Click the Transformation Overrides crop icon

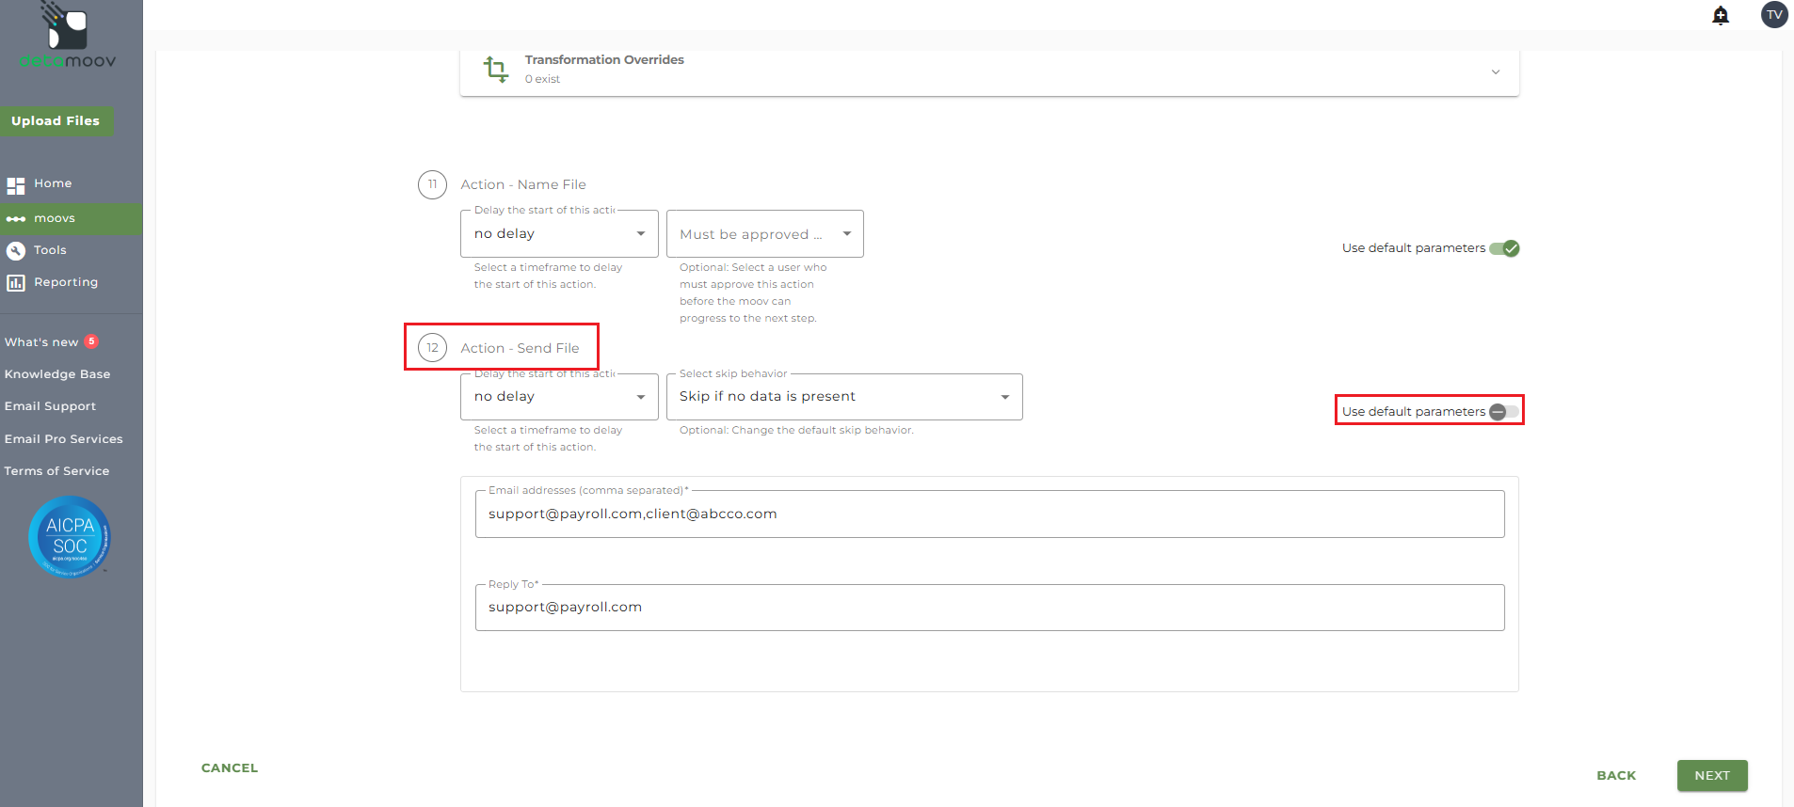point(495,69)
